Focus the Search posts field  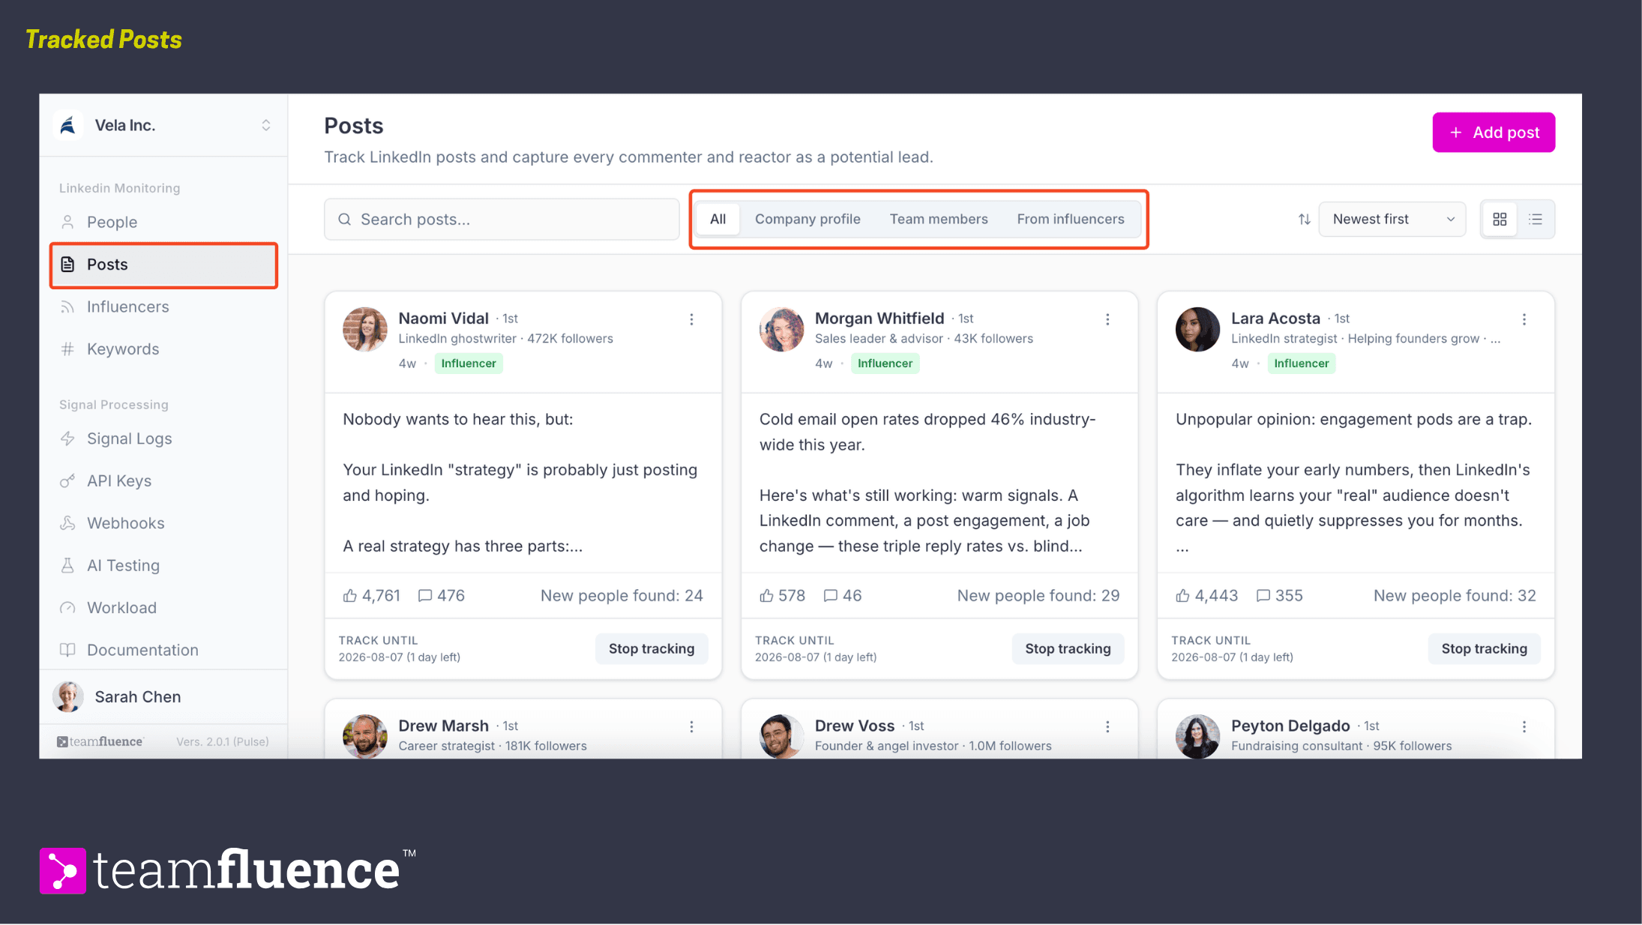[502, 219]
